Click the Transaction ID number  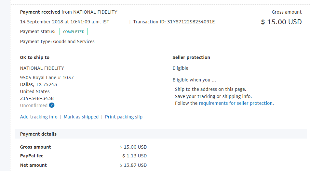[x=191, y=22]
